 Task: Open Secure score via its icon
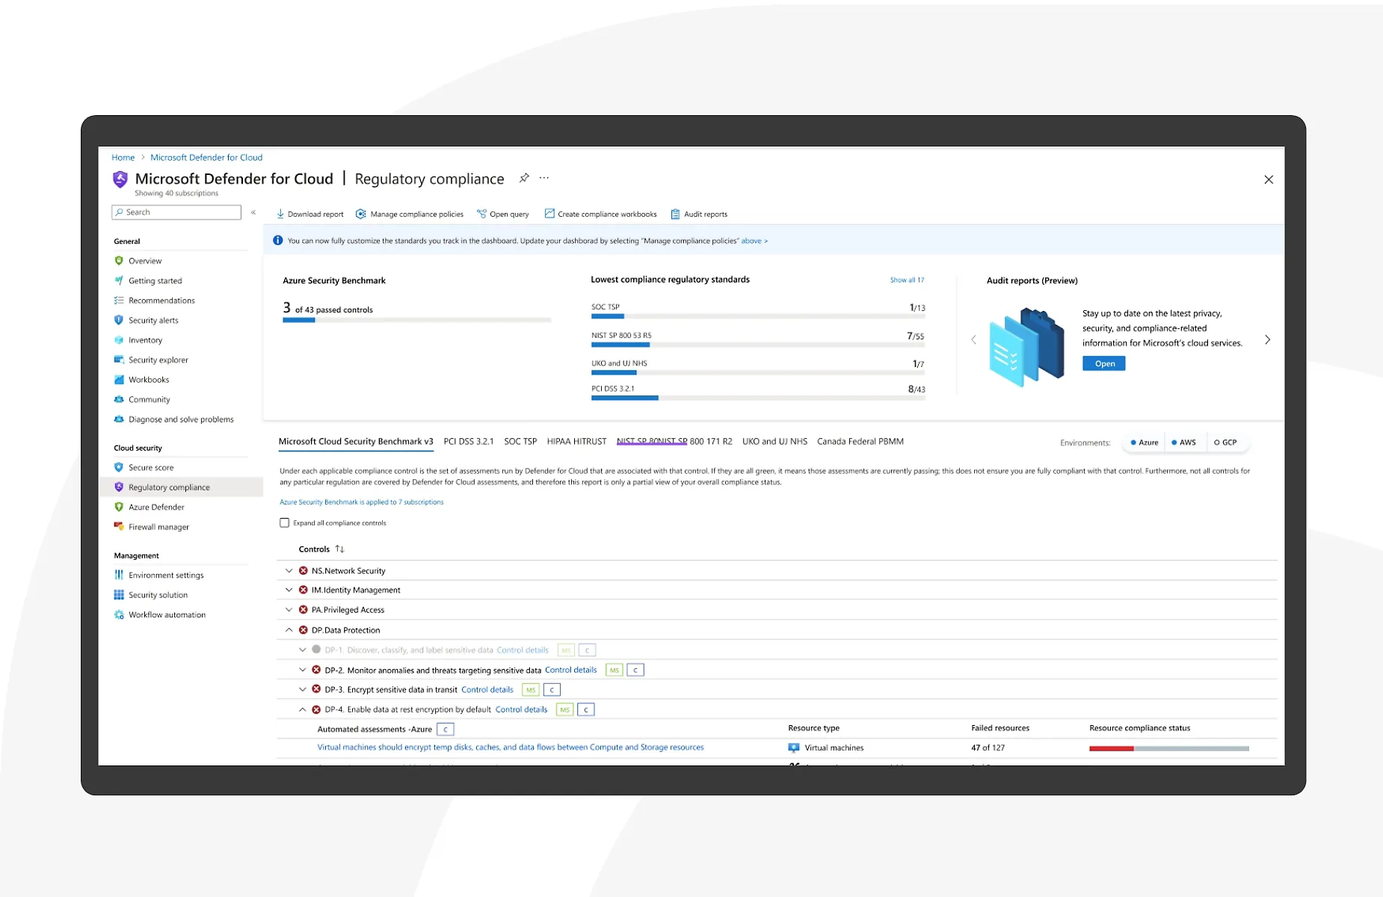[x=119, y=467]
